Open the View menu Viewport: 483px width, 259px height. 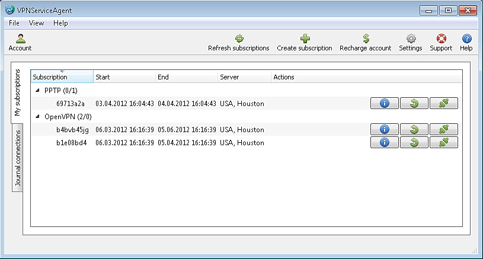36,23
